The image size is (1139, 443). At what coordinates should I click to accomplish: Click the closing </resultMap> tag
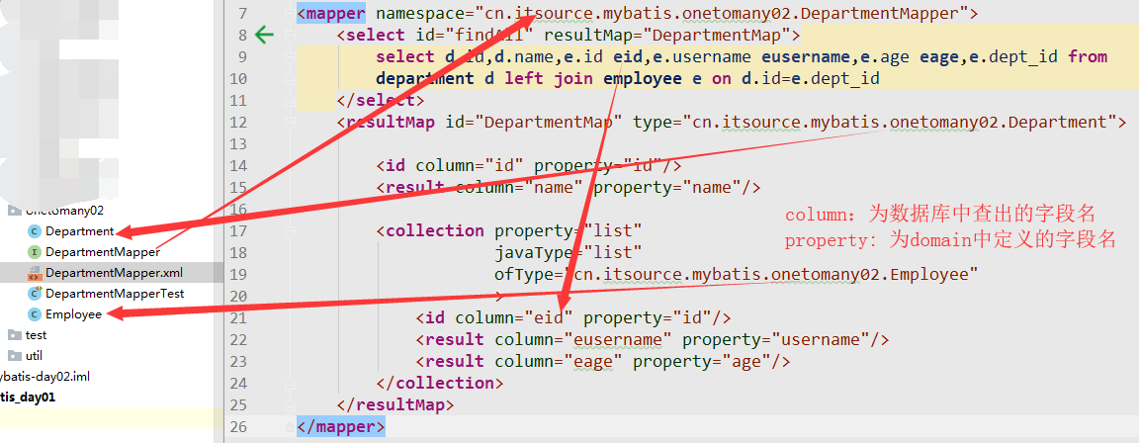395,404
